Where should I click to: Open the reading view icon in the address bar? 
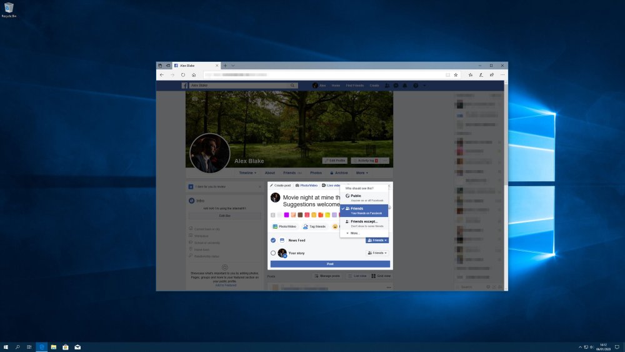[x=447, y=75]
